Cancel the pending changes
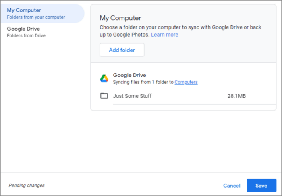 232,186
